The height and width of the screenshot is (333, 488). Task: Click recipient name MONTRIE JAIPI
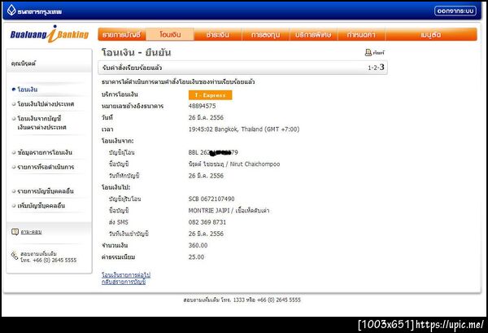pos(209,211)
